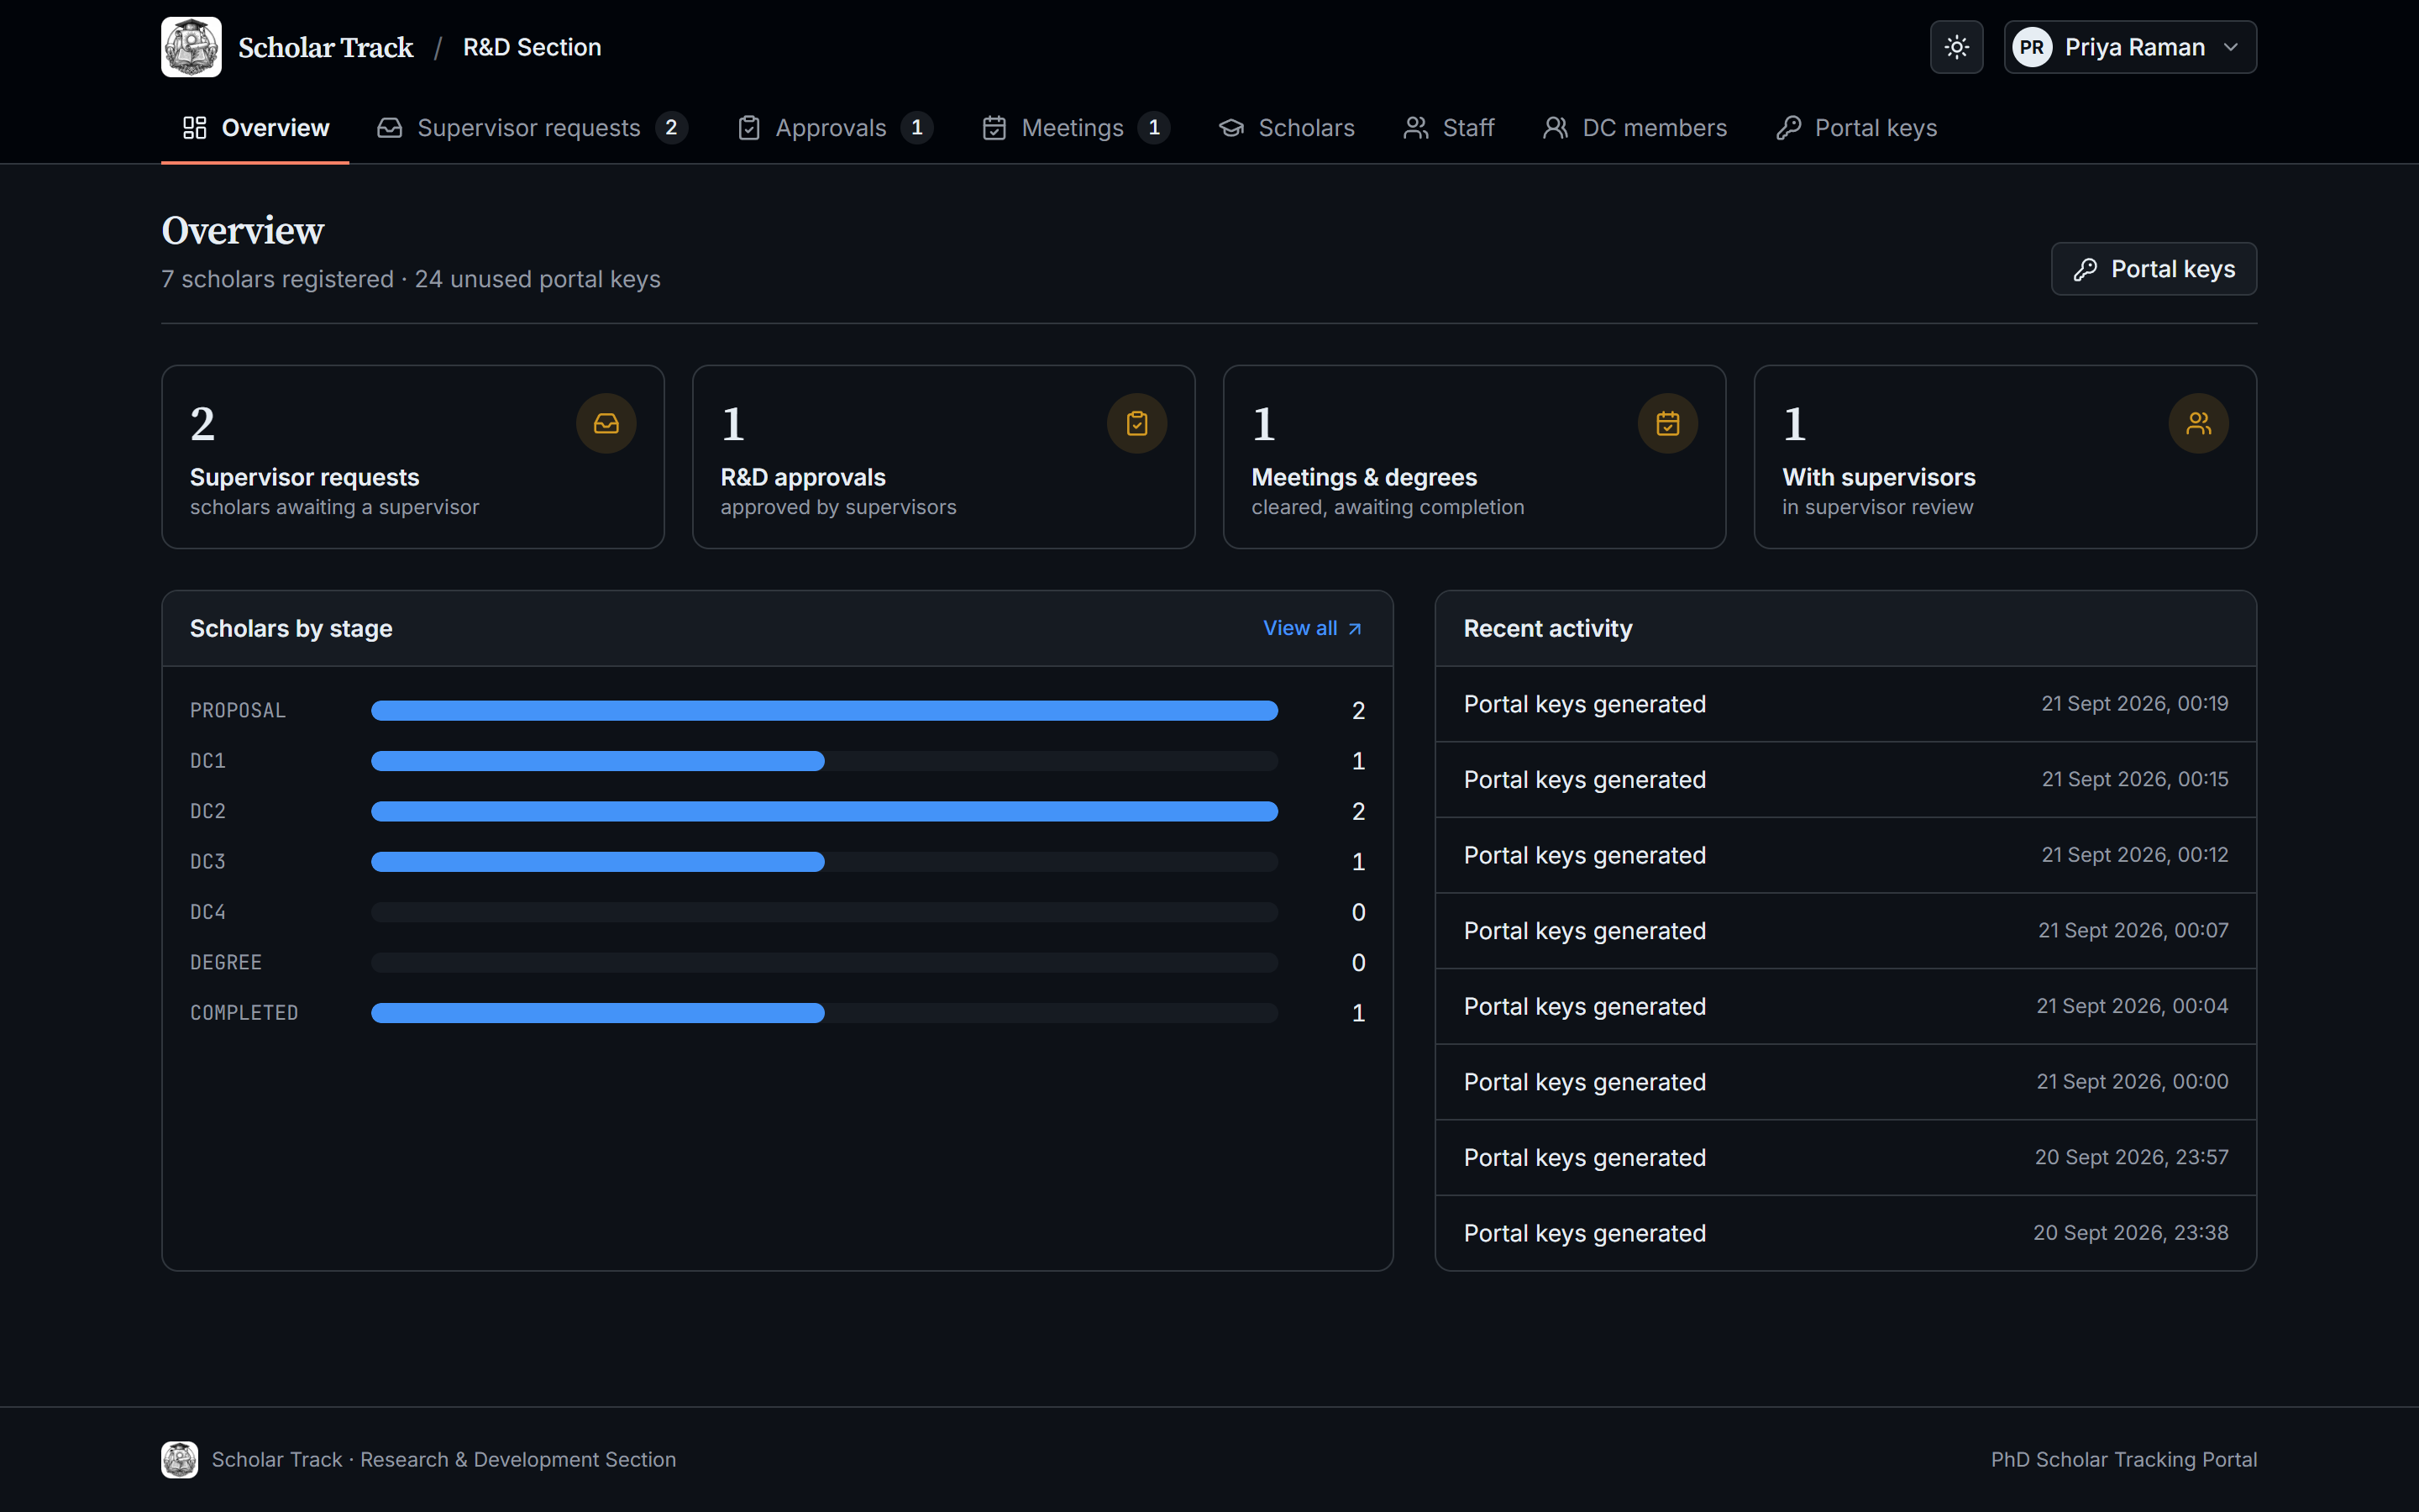
Task: Open the R&D approvals summary card title
Action: tap(803, 477)
